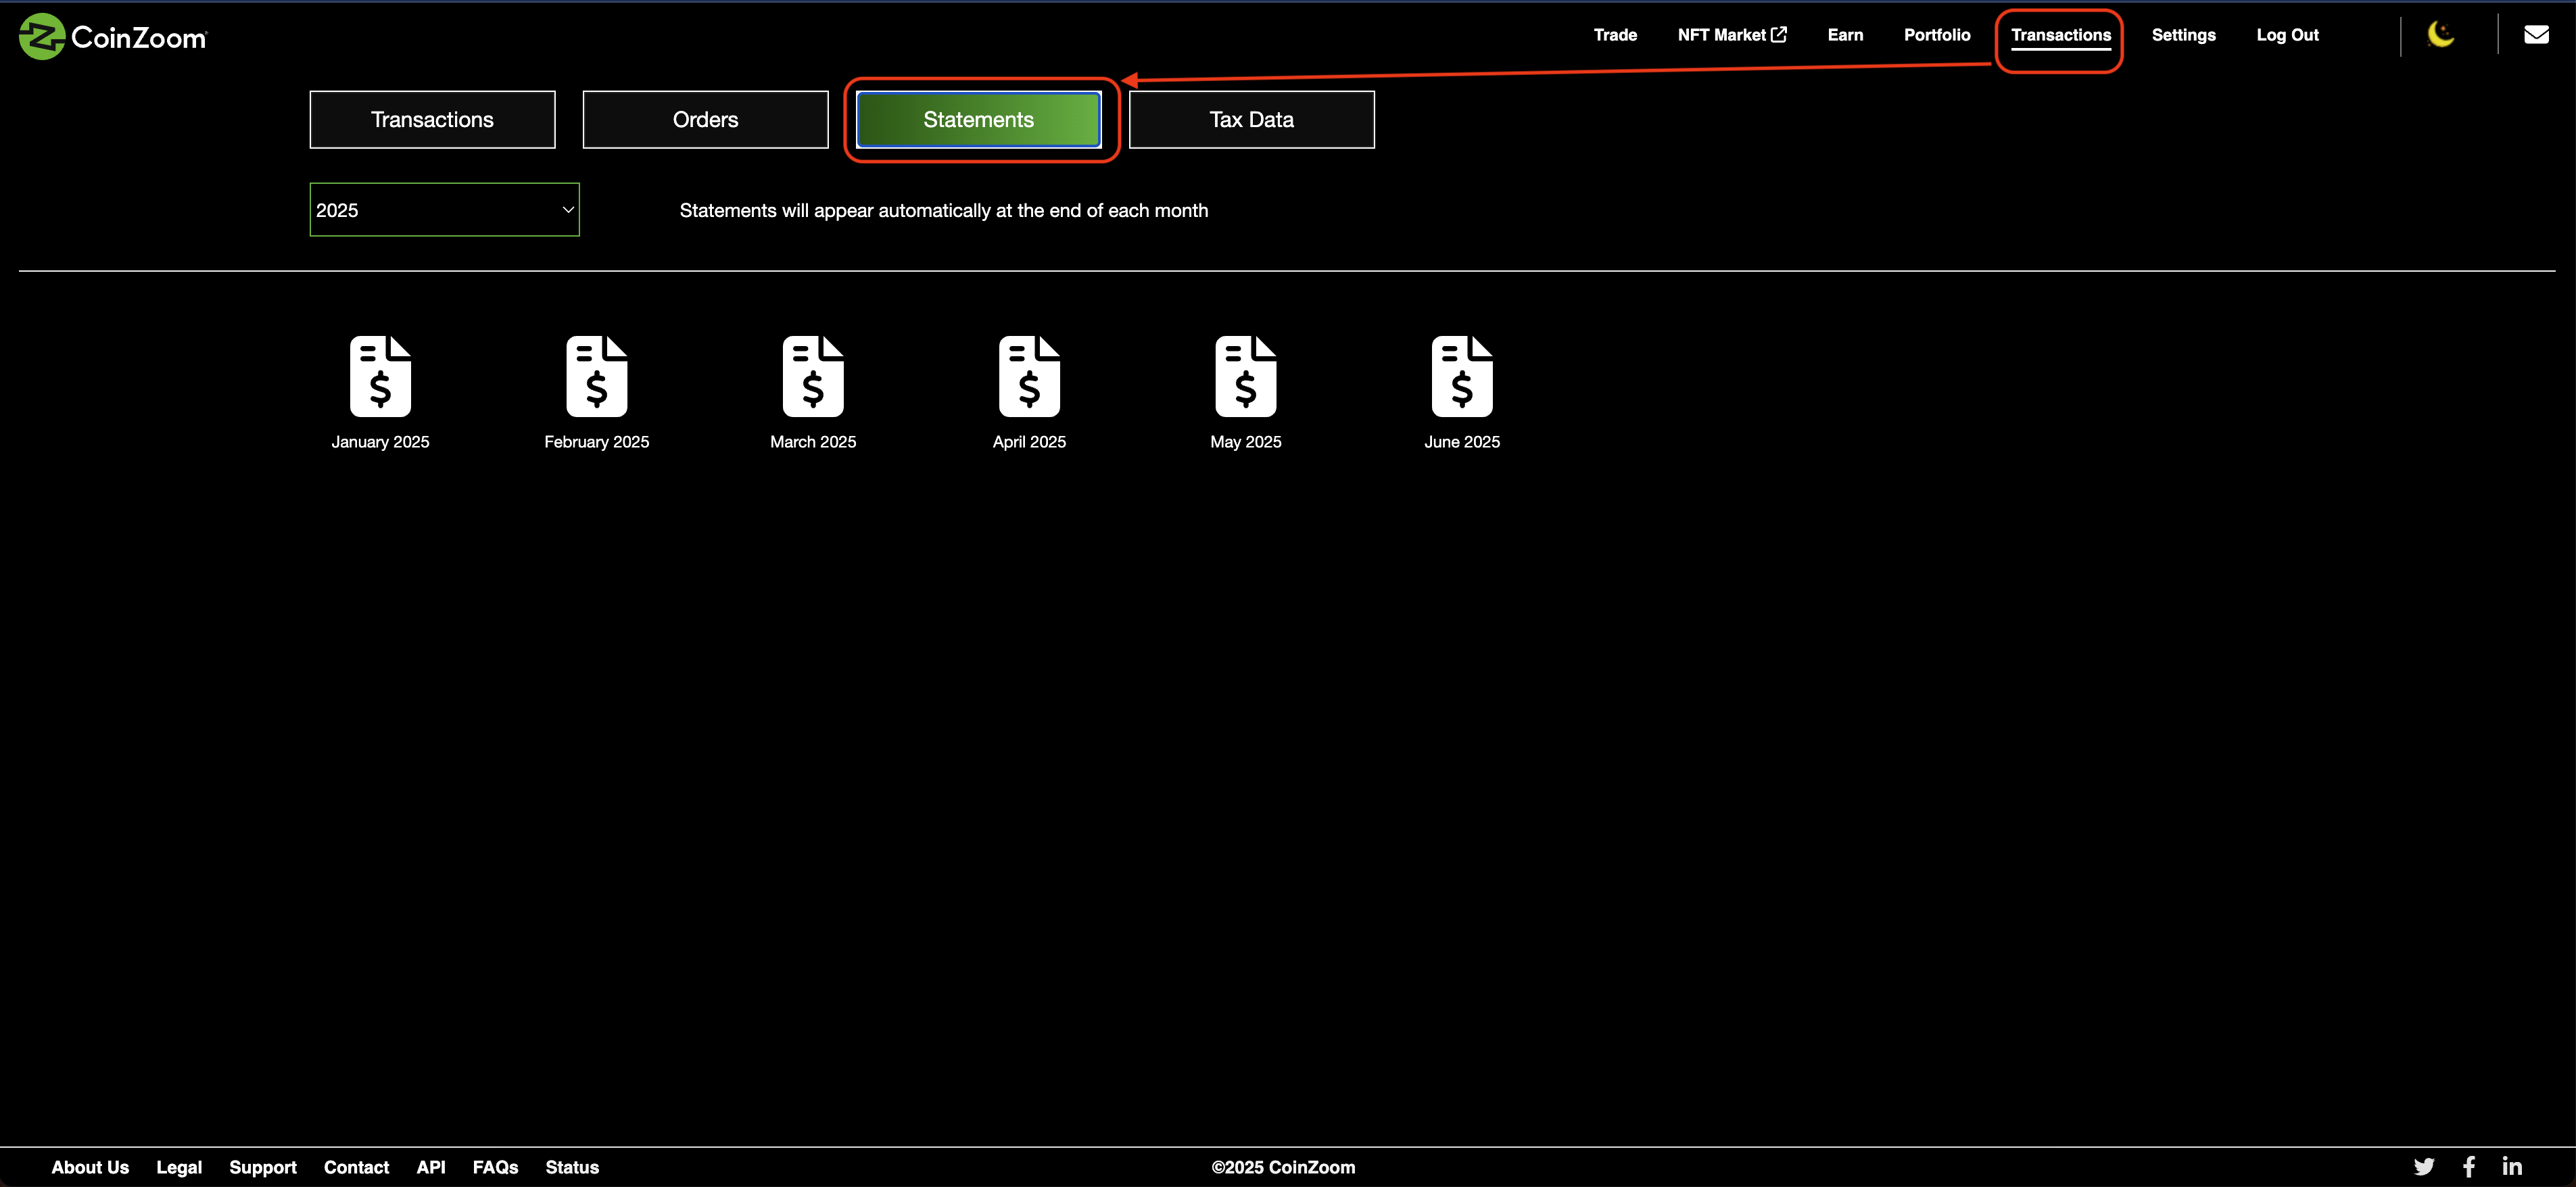Open CoinZoom's Twitter page icon
This screenshot has width=2576, height=1187.
click(x=2423, y=1166)
